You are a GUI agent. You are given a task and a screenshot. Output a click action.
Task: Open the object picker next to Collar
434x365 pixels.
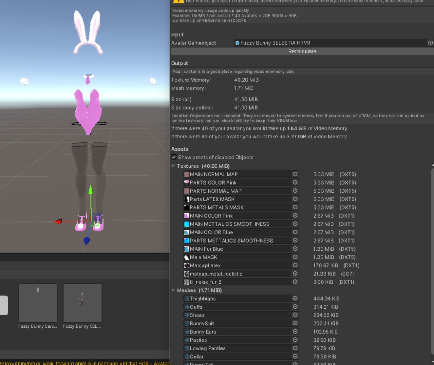295,356
